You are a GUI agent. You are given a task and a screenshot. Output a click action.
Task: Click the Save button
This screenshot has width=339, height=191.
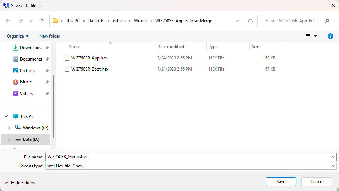coord(281,182)
